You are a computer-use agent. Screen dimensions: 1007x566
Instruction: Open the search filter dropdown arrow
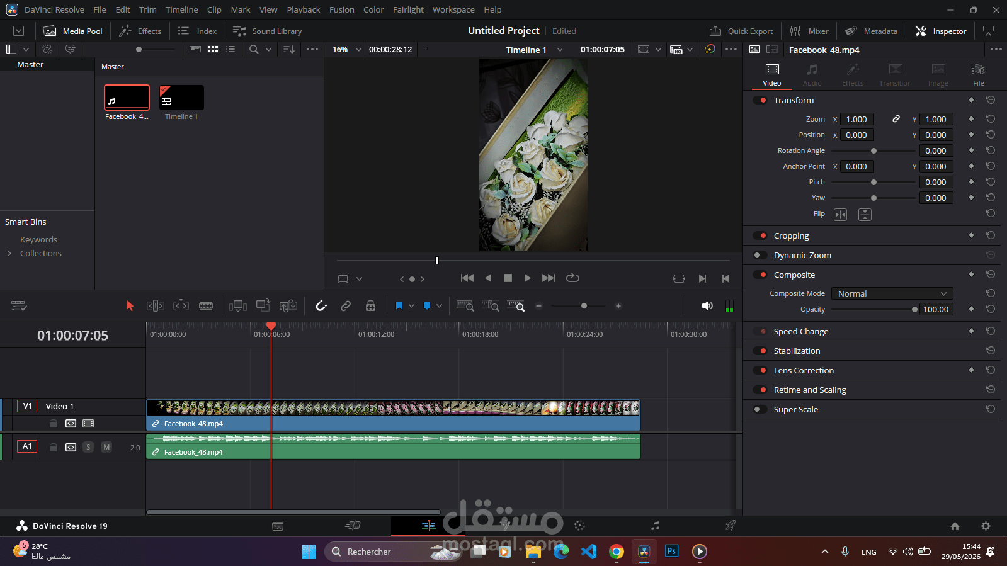(x=268, y=49)
